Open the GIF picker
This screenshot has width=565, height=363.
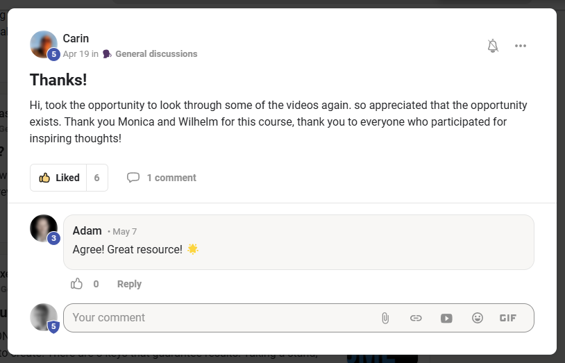508,318
